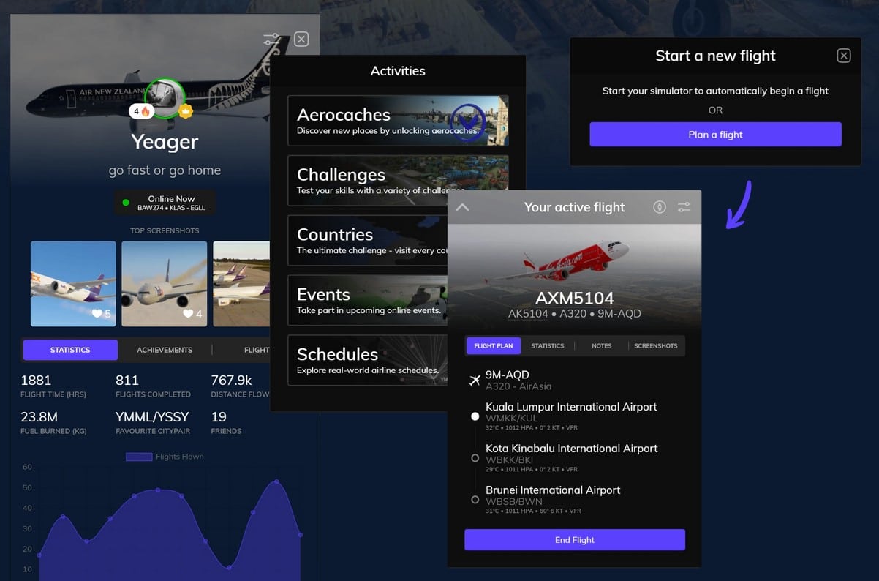This screenshot has height=581, width=879.
Task: Click the flame streak badge showing 4
Action: (x=140, y=111)
